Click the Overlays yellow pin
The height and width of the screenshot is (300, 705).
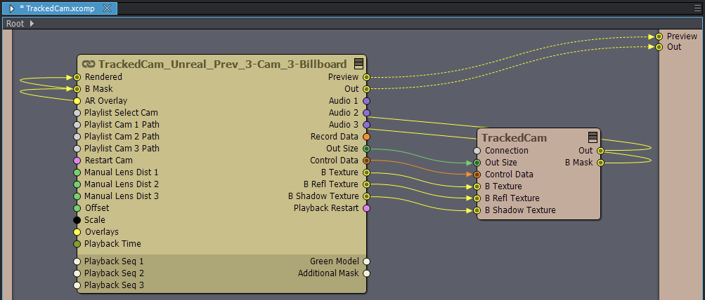tap(77, 232)
